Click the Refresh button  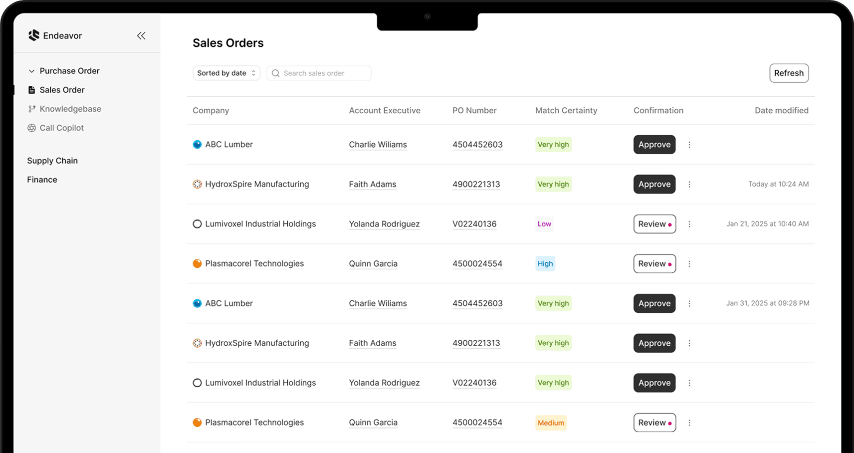(x=789, y=73)
